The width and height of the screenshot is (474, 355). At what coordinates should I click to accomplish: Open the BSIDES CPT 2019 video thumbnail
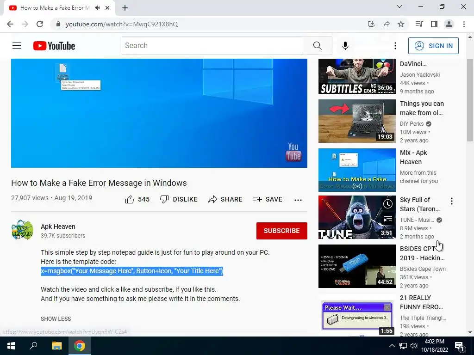click(357, 266)
